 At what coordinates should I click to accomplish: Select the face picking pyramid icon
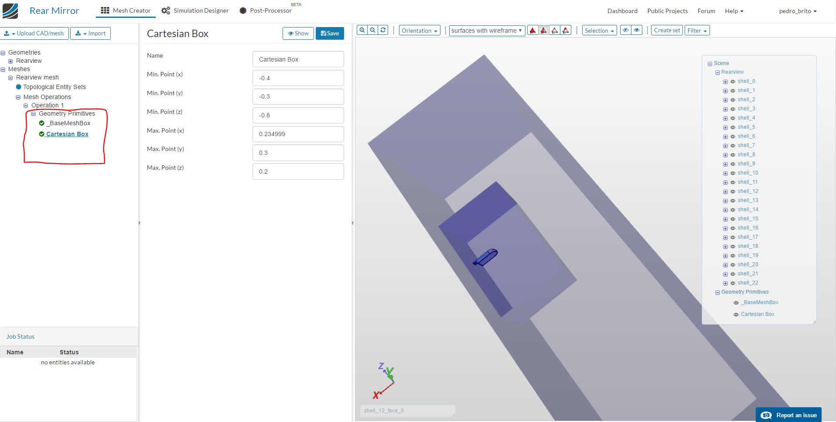pyautogui.click(x=543, y=31)
